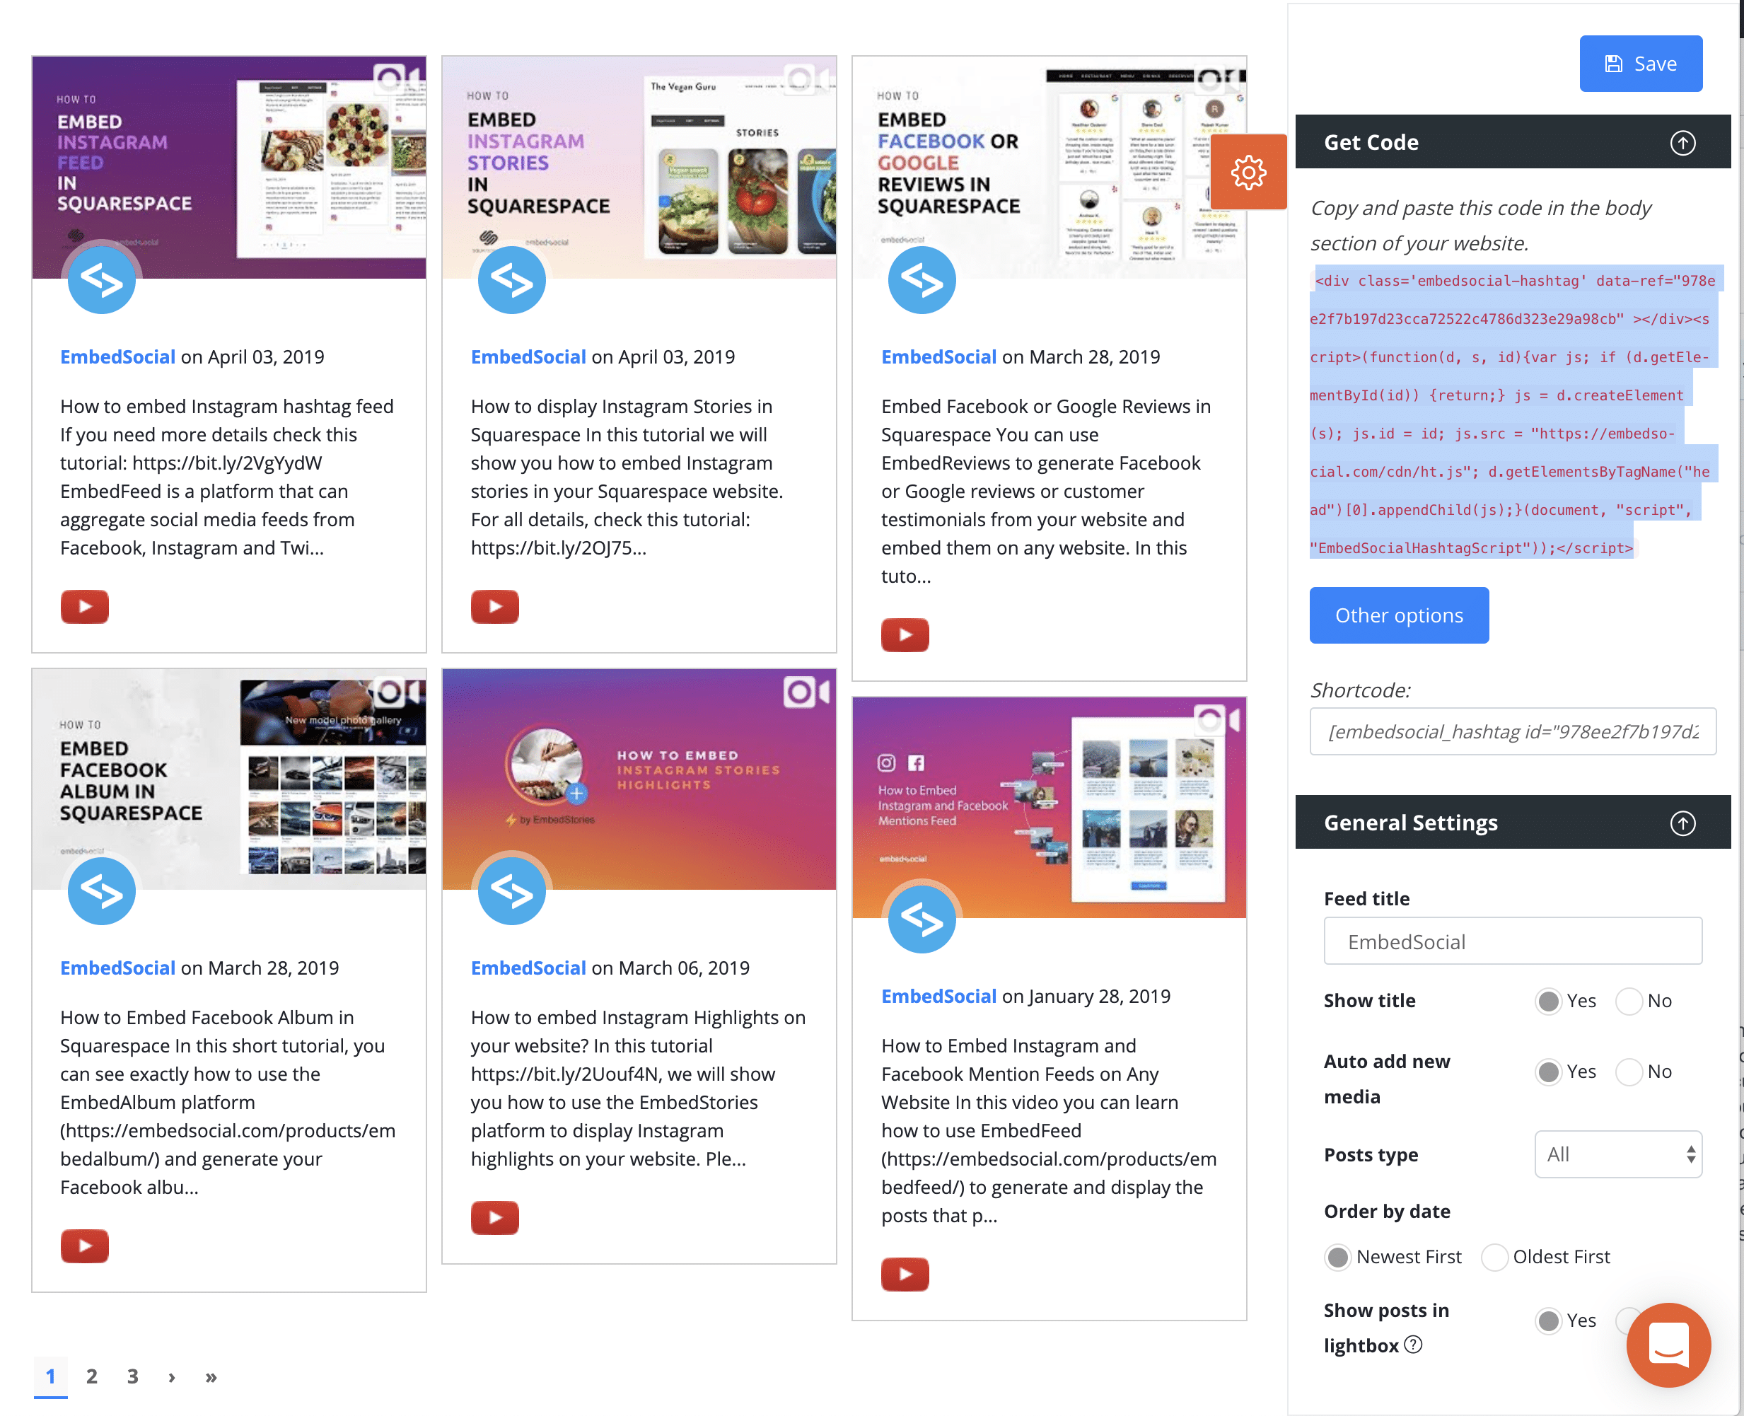Click EmbedSocial avatar on Facebook Album card
This screenshot has height=1416, width=1744.
point(101,890)
